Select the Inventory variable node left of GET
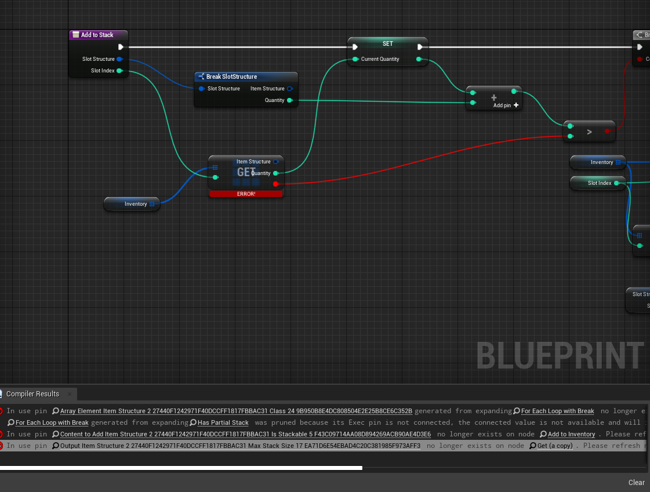This screenshot has height=492, width=650. point(132,204)
